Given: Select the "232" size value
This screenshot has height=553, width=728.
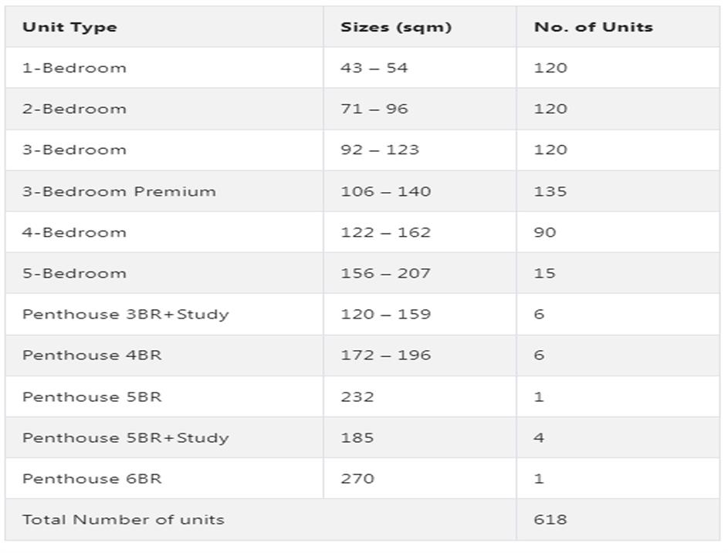Looking at the screenshot, I should click(357, 396).
